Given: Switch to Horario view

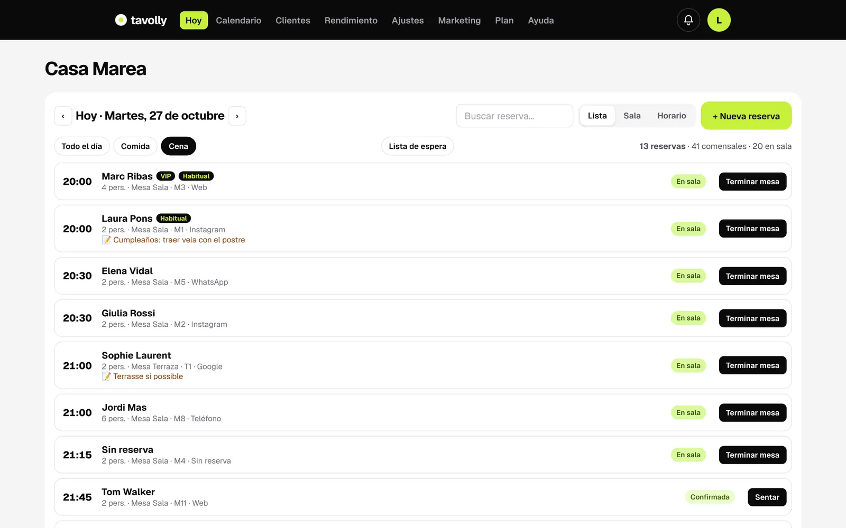Looking at the screenshot, I should 672,116.
